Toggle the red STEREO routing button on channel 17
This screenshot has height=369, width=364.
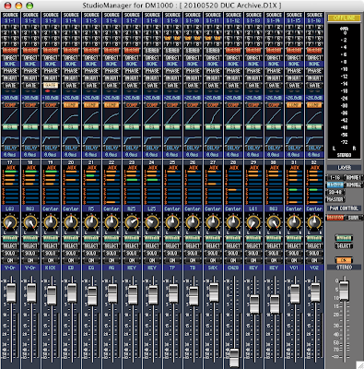tap(10, 50)
